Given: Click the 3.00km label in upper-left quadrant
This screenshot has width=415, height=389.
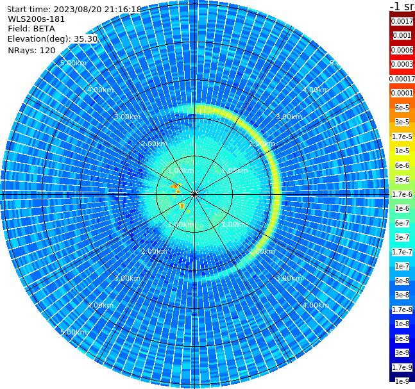Looking at the screenshot, I should pos(127,117).
